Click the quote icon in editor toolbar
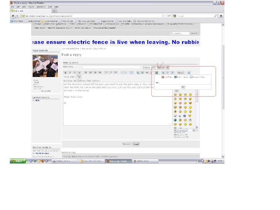The width and height of the screenshot is (280, 210). click(x=122, y=73)
